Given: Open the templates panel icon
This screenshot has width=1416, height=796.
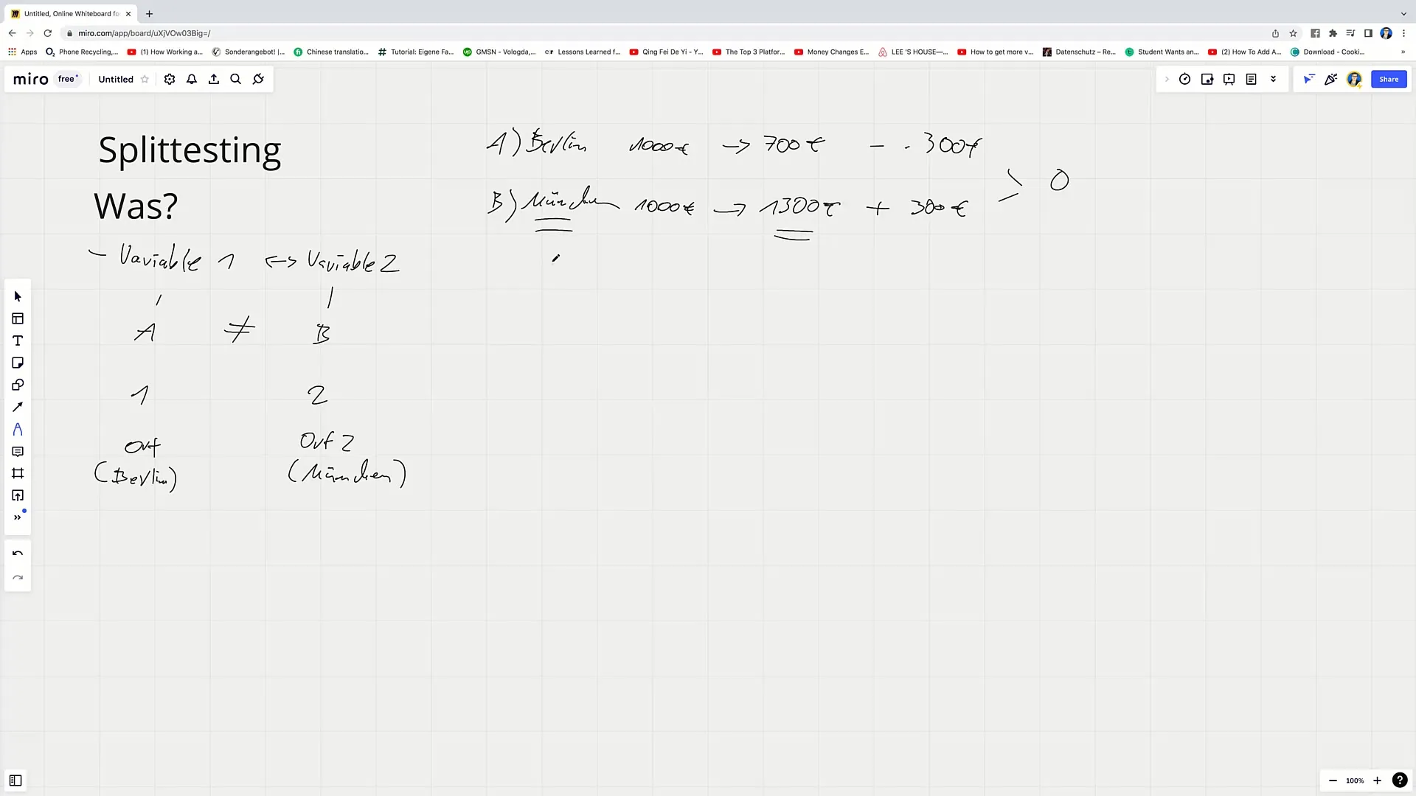Looking at the screenshot, I should pos(18,318).
